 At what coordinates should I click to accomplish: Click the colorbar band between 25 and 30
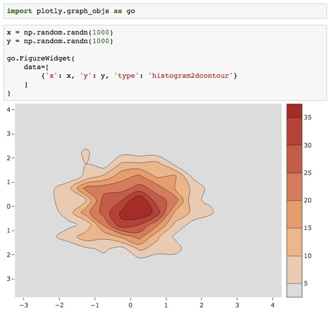(294, 159)
